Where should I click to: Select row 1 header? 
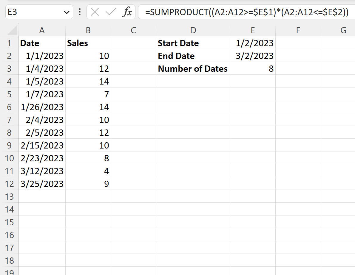[x=9, y=43]
